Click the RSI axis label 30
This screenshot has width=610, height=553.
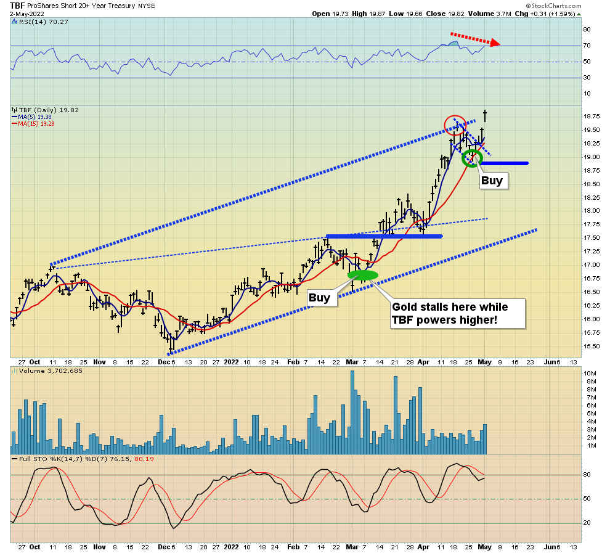587,78
